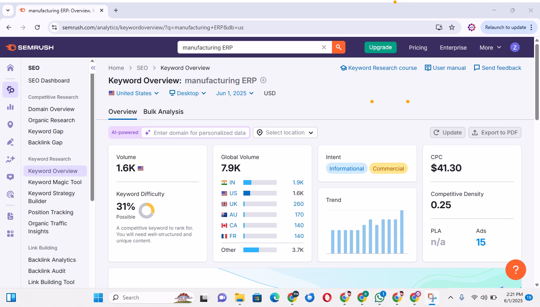Expand the More menu in header
This screenshot has width=540, height=307.
pos(490,47)
